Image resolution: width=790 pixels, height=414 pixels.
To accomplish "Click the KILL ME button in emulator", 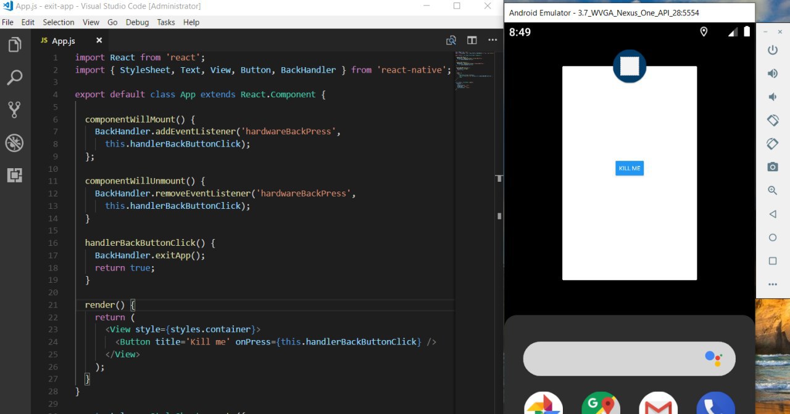I will tap(630, 168).
